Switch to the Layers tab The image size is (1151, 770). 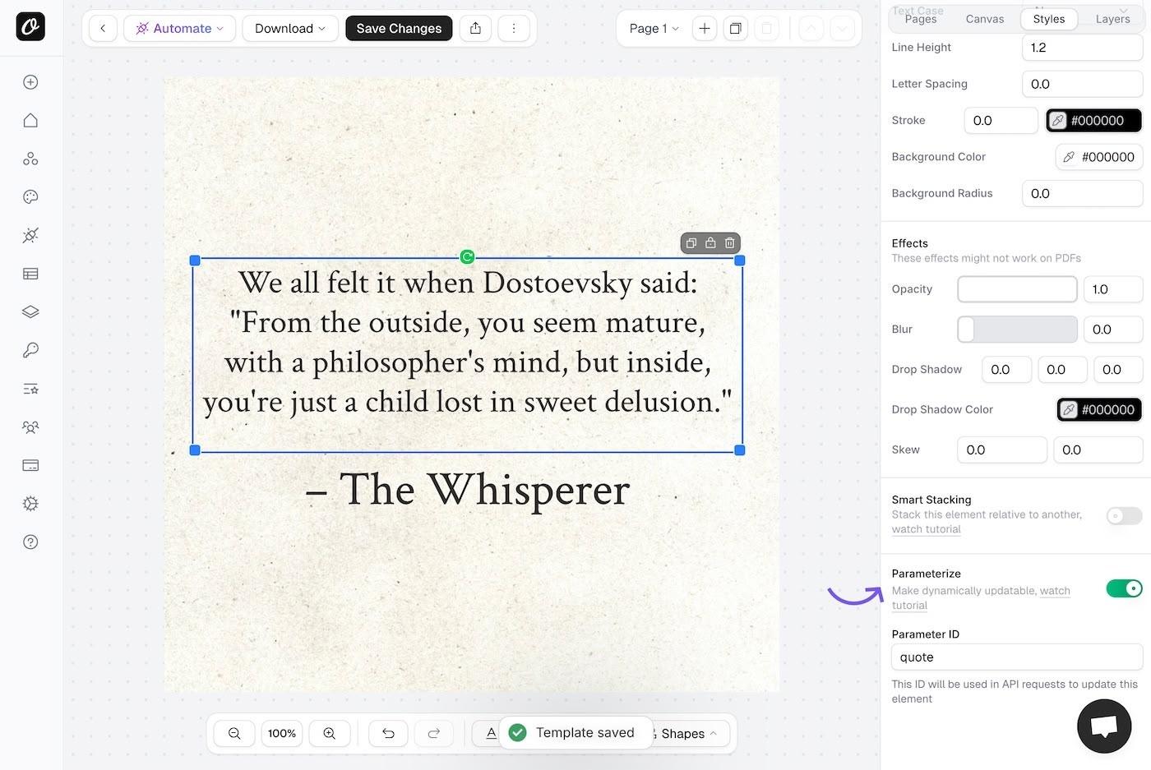(1112, 19)
